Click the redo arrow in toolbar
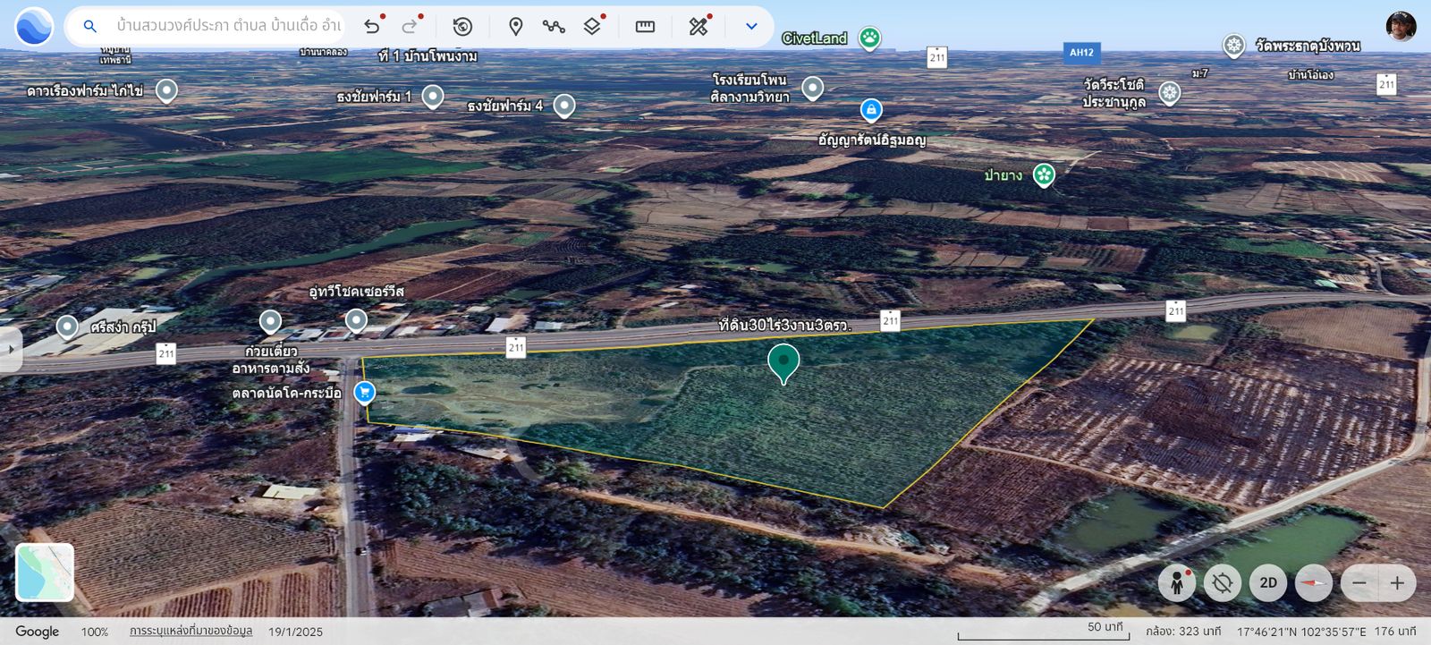1431x645 pixels. click(x=410, y=27)
